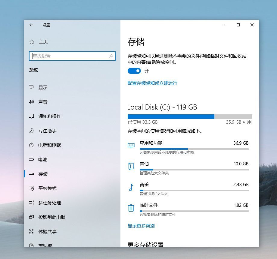Click the 1.82 GB value

click(241, 205)
